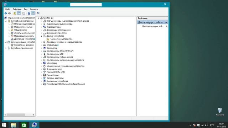Toggle the Show/Hide Action Pane toolbar icon
This screenshot has height=128, width=228.
pyautogui.click(x=33, y=14)
